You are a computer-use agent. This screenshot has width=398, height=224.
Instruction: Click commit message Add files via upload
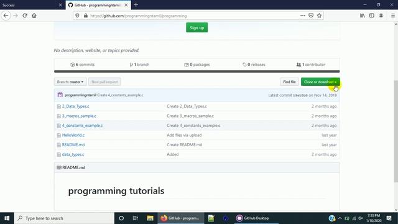184,135
